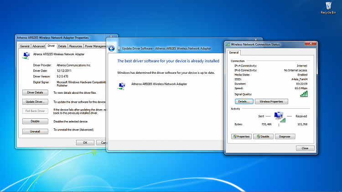Click the Update Driver... button
342x192 pixels.
(x=35, y=101)
